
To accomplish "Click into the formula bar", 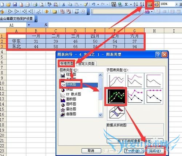I will pyautogui.click(x=115, y=25).
